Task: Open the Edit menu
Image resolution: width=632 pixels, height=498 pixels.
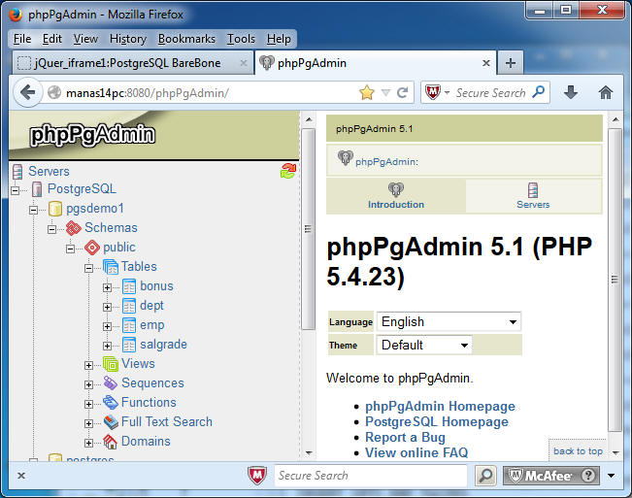Action: pyautogui.click(x=52, y=39)
